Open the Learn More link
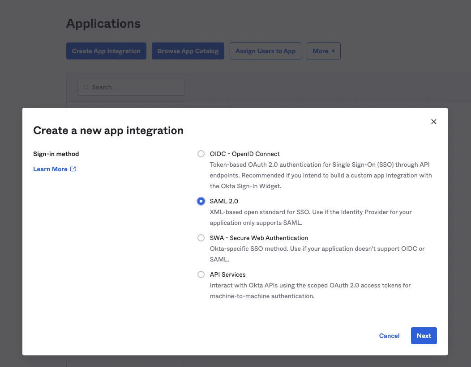This screenshot has height=367, width=471. point(50,169)
